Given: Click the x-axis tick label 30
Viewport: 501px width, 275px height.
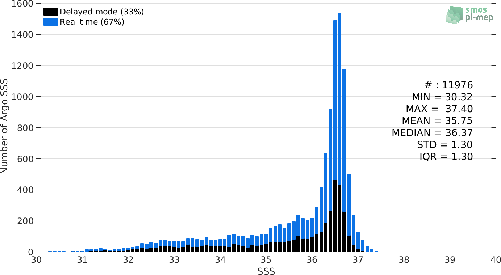Looking at the screenshot, I should 36,260.
